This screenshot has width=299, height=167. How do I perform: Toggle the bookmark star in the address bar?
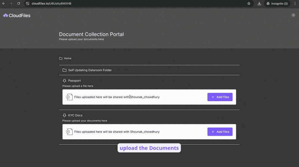click(x=249, y=4)
